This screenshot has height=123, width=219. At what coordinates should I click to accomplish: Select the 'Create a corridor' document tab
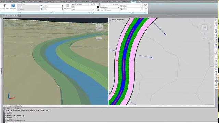(9, 16)
